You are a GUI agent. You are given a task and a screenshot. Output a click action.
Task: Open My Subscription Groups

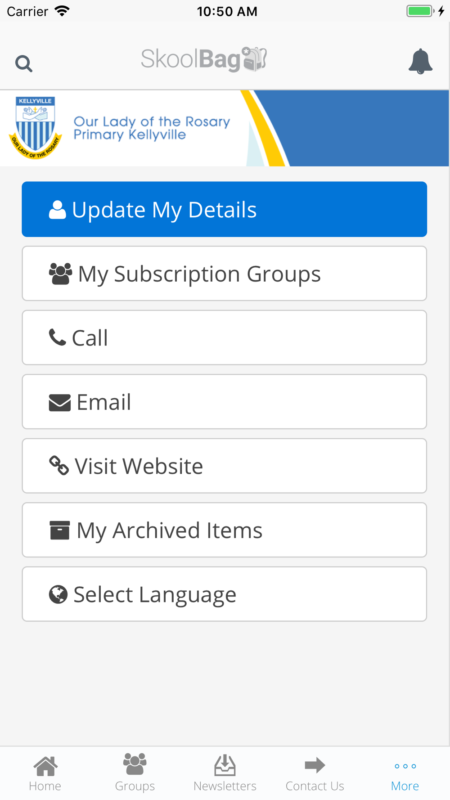pos(224,274)
